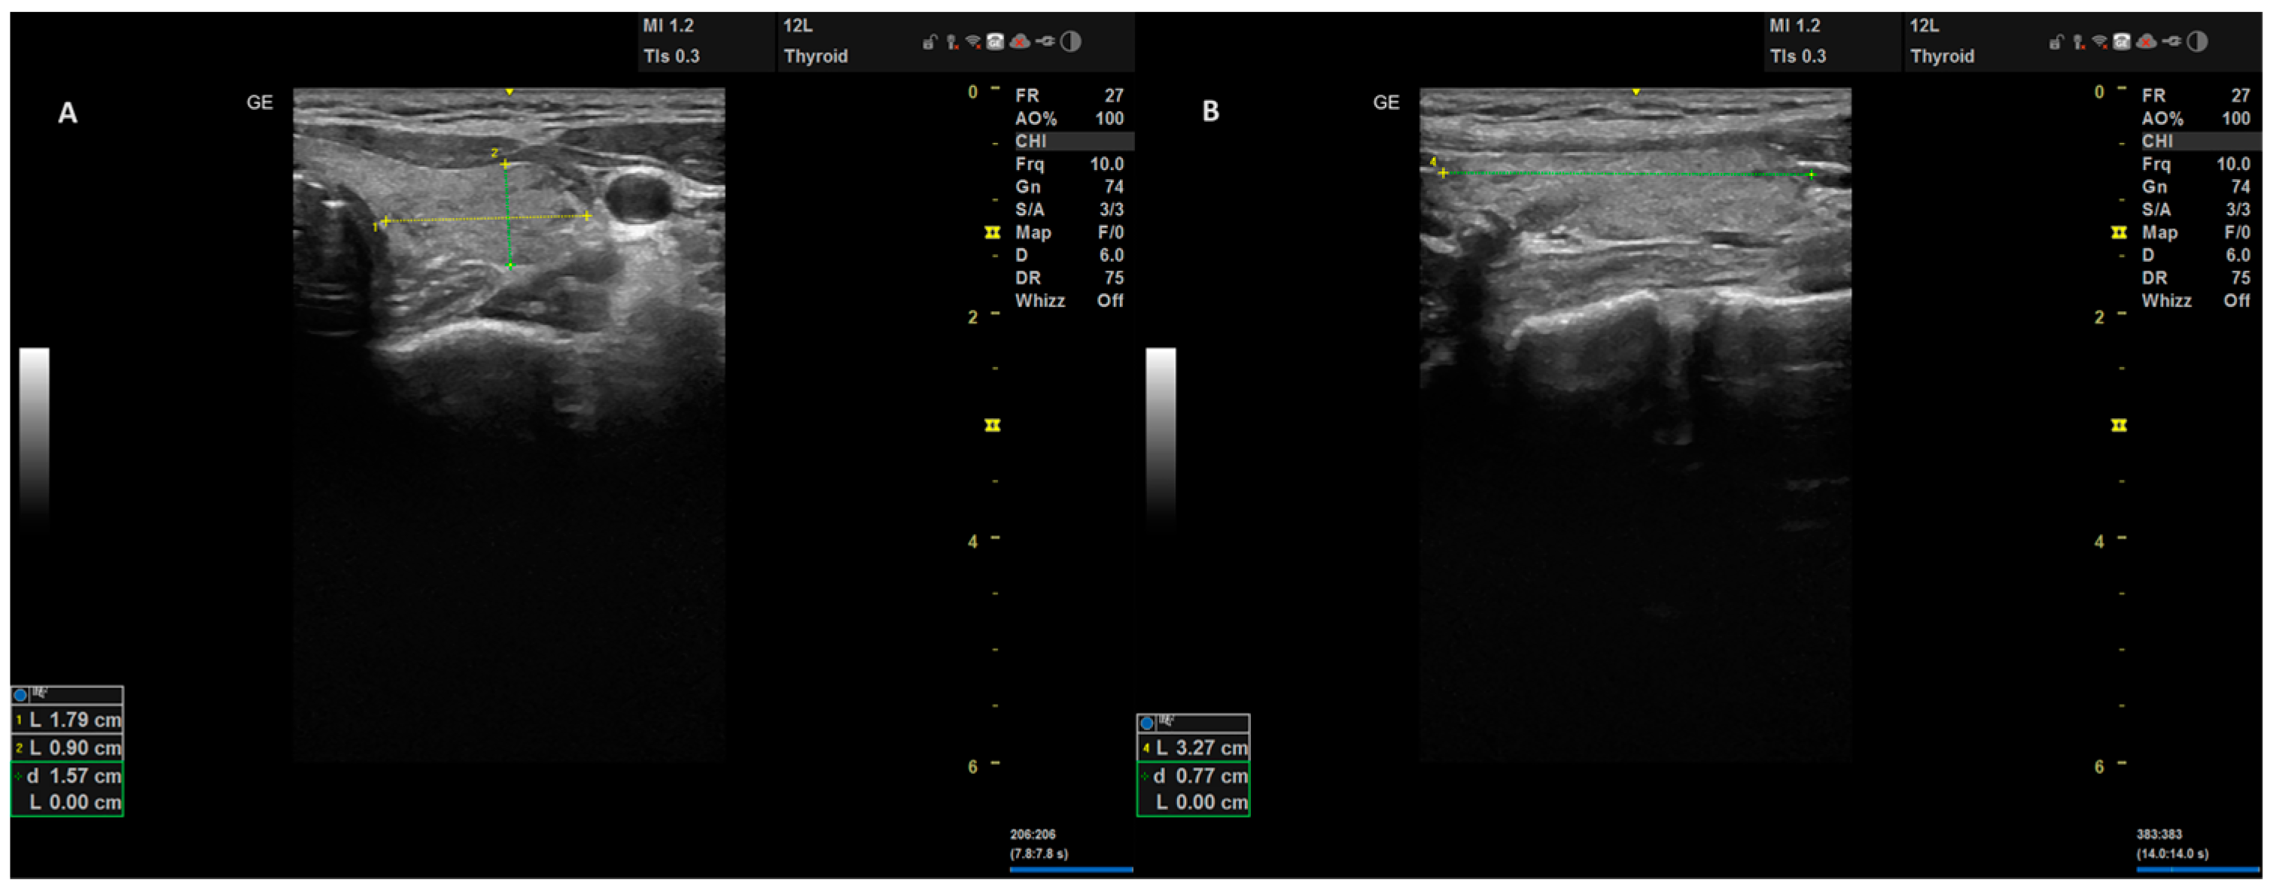Click the blue dot in panel A measurement box
The height and width of the screenshot is (895, 2273).
20,695
